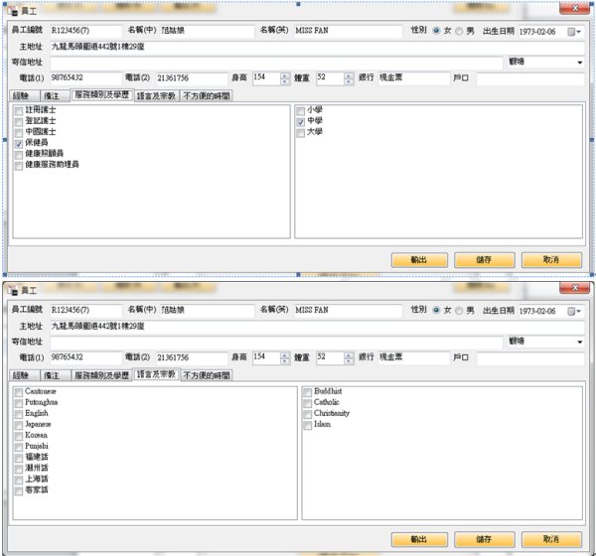The image size is (596, 556).
Task: Click 儲存 button in upper window
Action: [485, 260]
